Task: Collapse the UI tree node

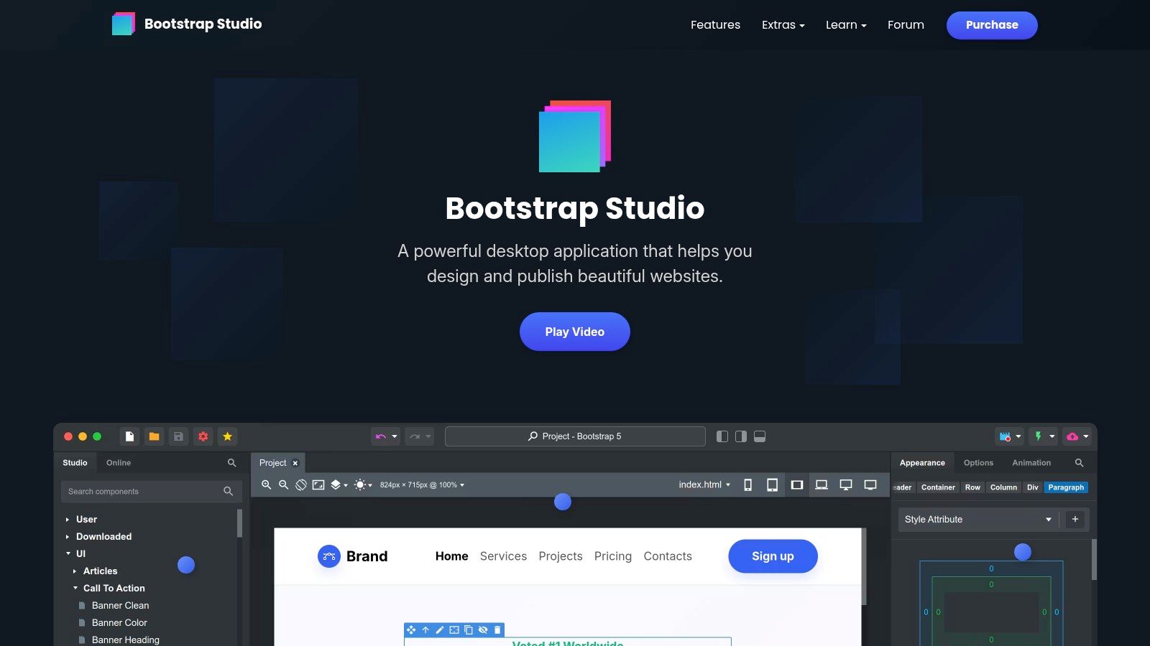Action: click(68, 554)
